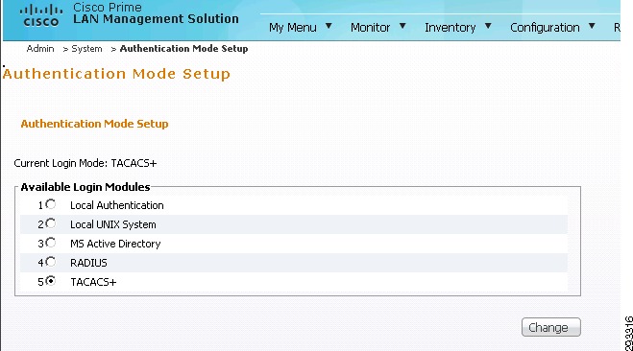Select the RADIUS radio button
Viewport: 633px width, 351px height.
(x=51, y=262)
